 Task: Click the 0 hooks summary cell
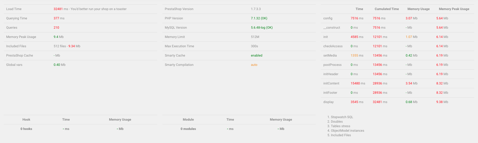pyautogui.click(x=26, y=129)
